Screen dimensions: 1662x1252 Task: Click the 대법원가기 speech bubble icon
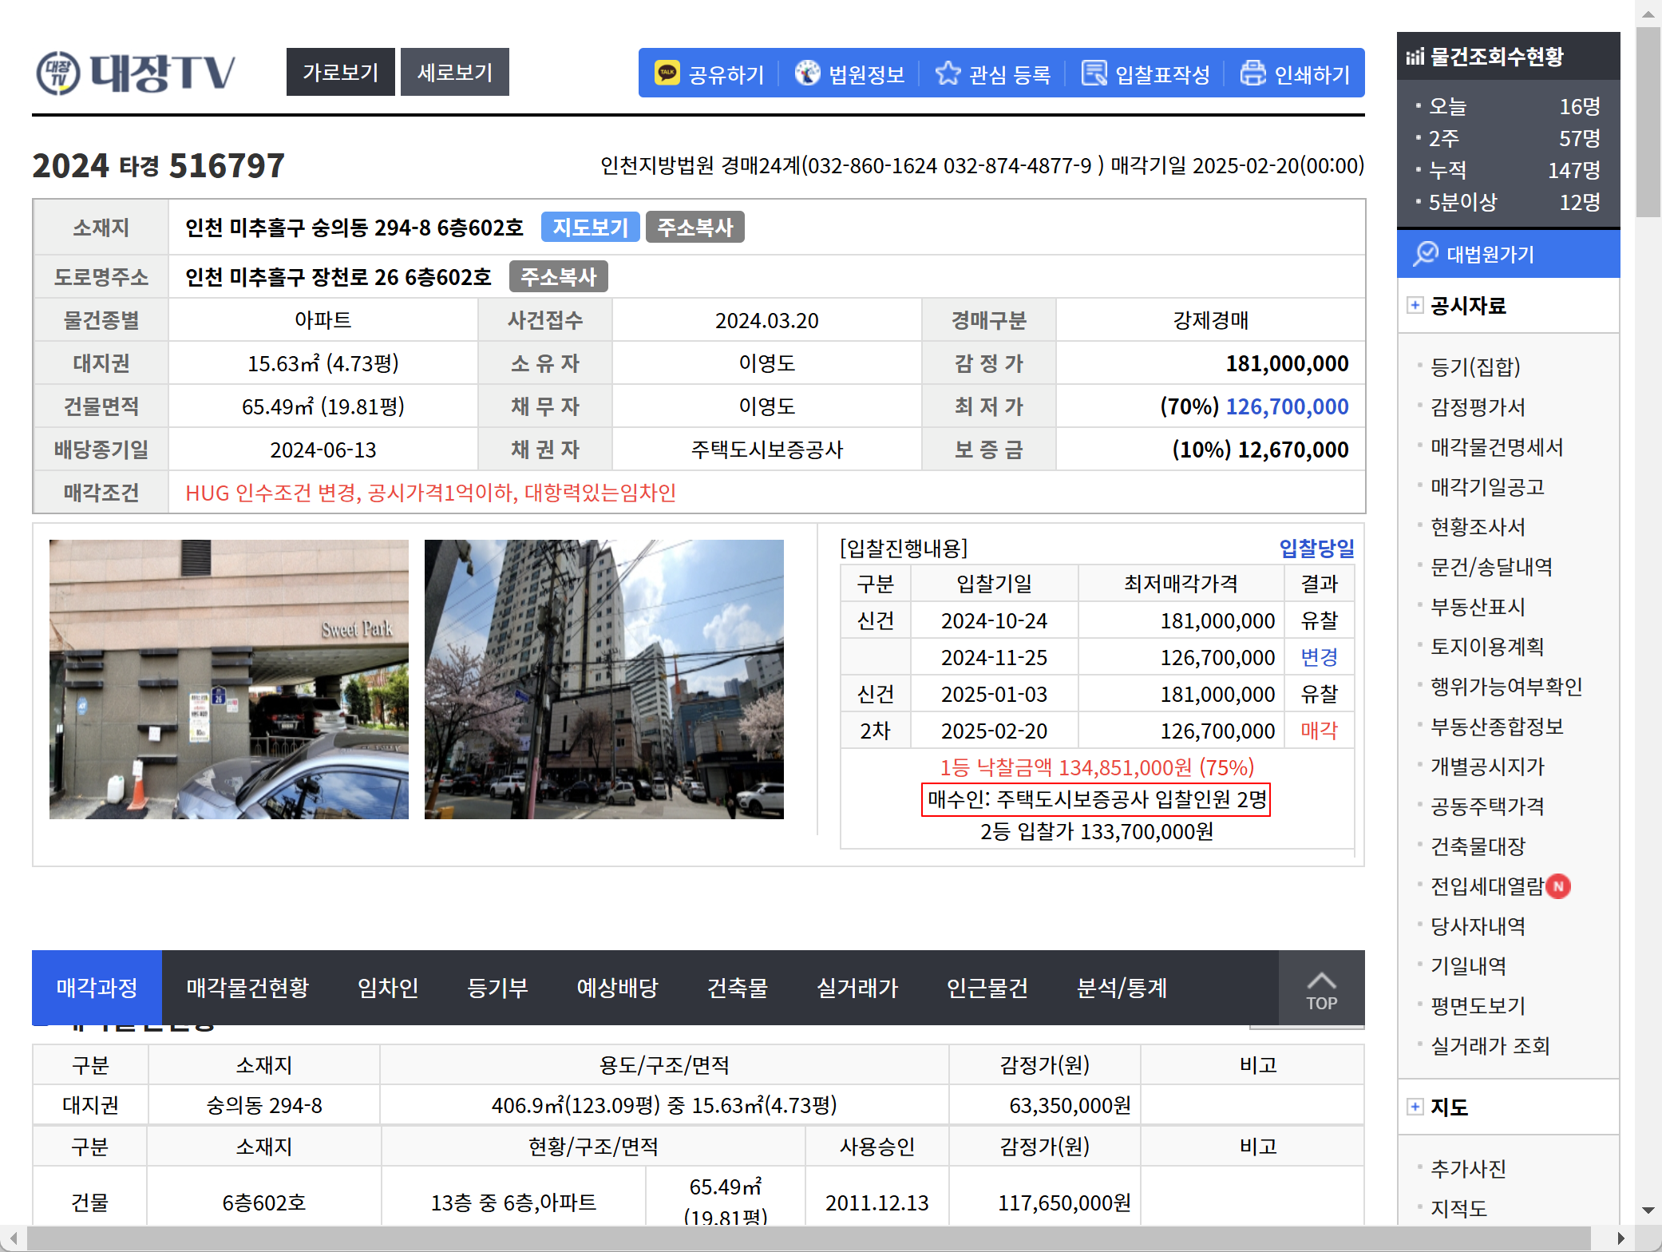pos(1425,254)
